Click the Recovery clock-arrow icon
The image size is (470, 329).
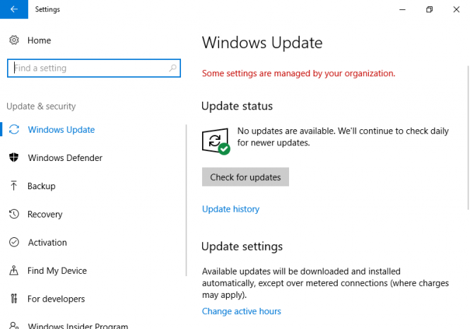(x=14, y=214)
